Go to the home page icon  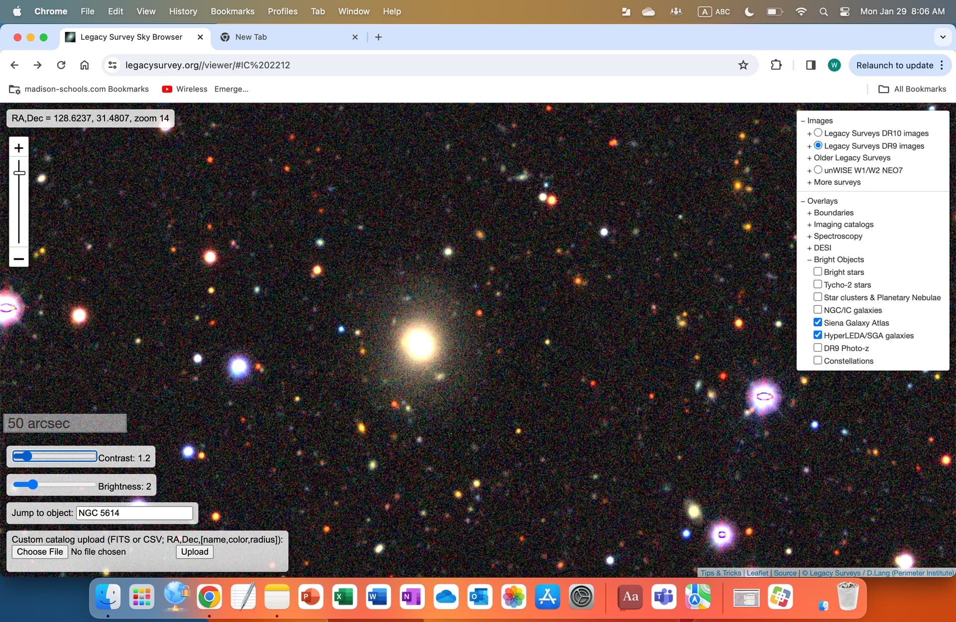tap(85, 65)
